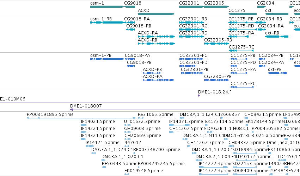The image size is (300, 176).
Task: Select the CG1275-PC protein label
Action: (243, 84)
